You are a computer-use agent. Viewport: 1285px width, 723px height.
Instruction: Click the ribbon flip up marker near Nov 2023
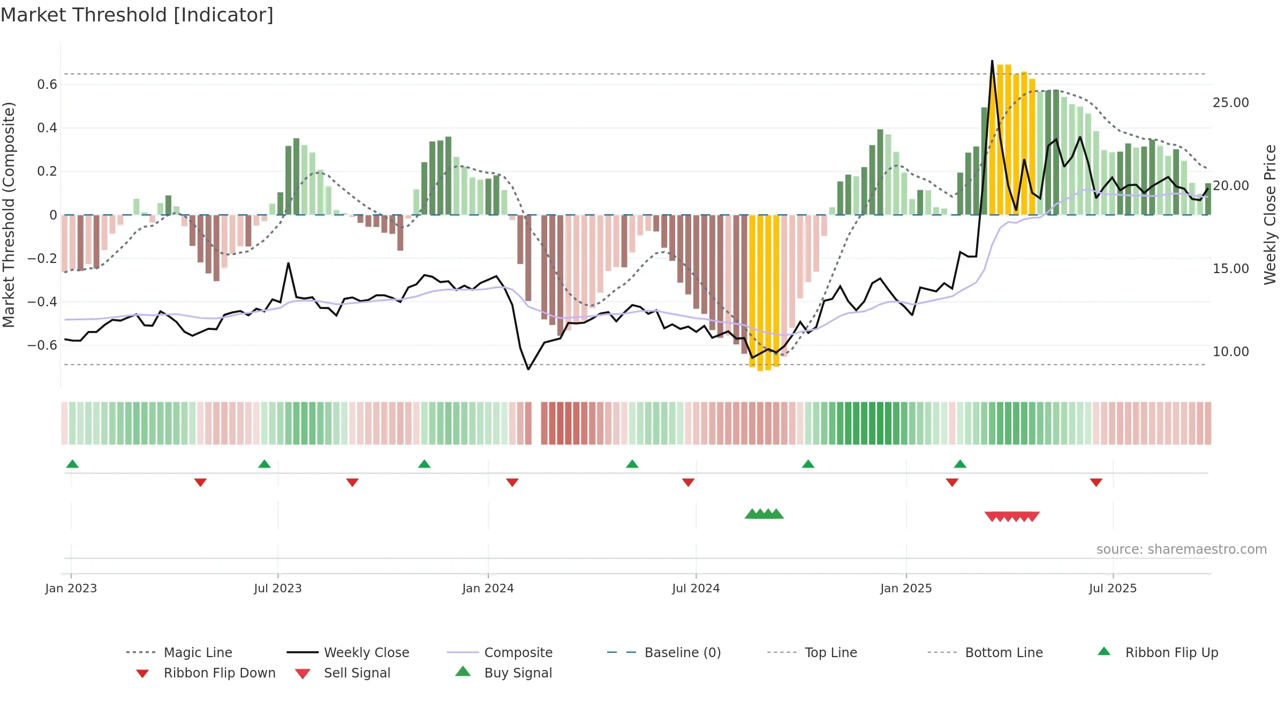pos(424,464)
